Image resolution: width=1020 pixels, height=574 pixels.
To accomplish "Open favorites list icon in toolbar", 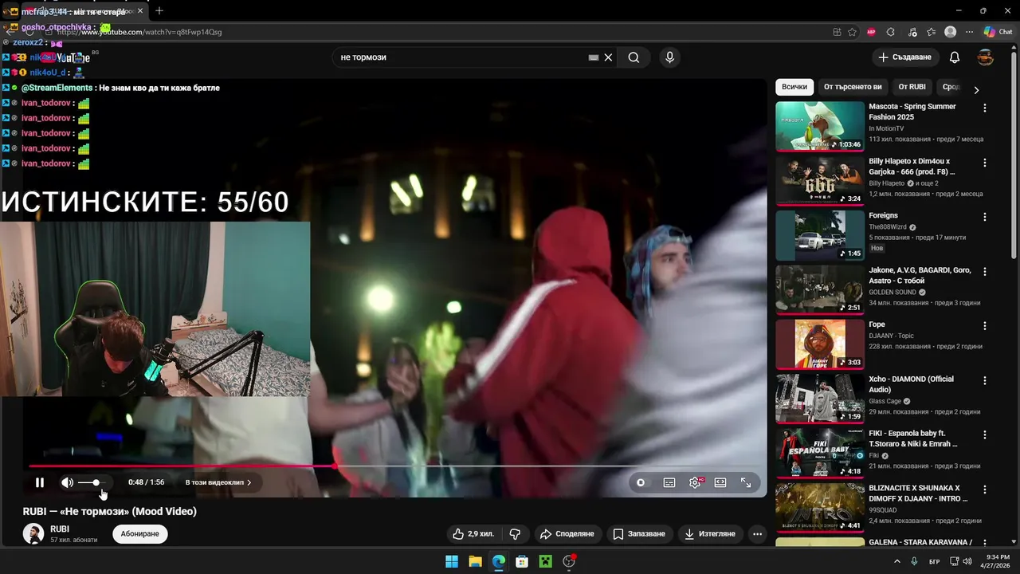I will coord(932,32).
